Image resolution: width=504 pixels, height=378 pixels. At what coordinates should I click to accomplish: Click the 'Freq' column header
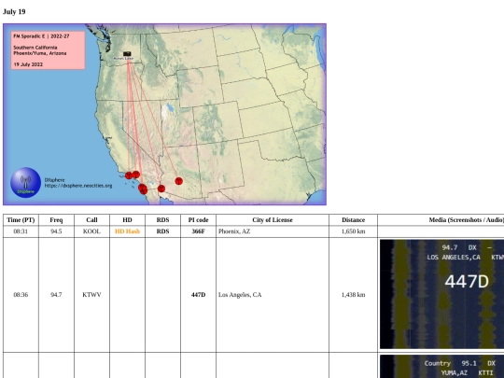click(56, 220)
